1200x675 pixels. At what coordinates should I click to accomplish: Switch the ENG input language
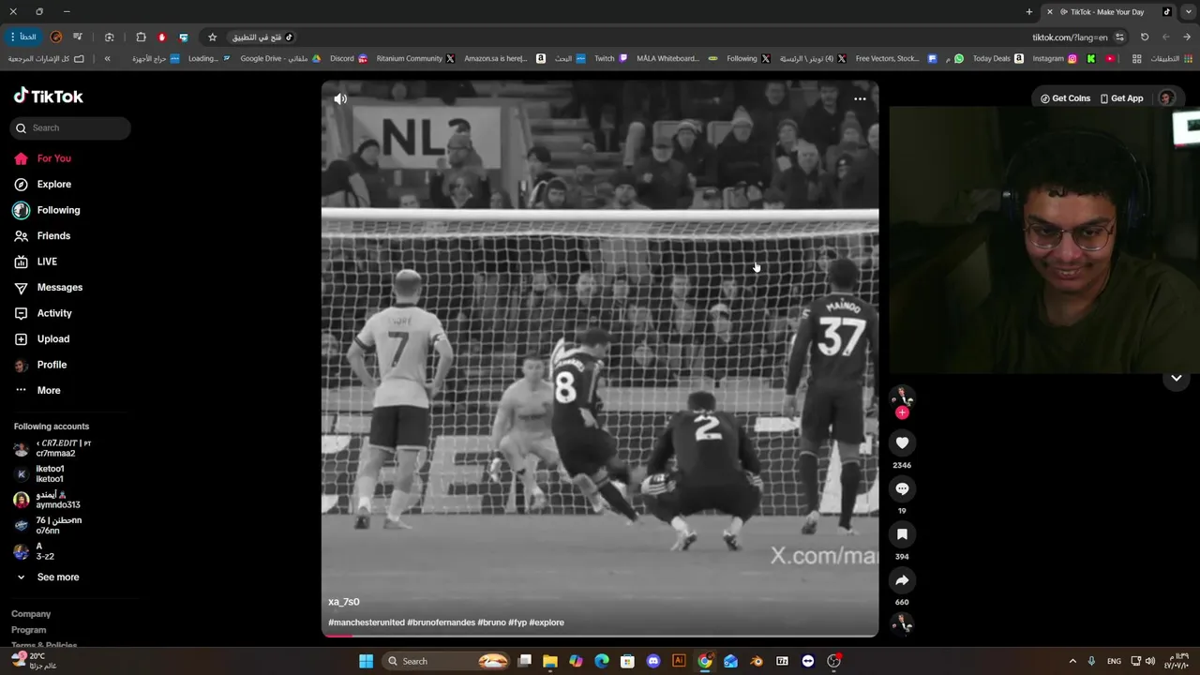(x=1114, y=661)
